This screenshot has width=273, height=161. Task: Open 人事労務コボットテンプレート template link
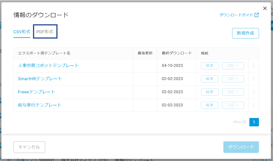49,66
